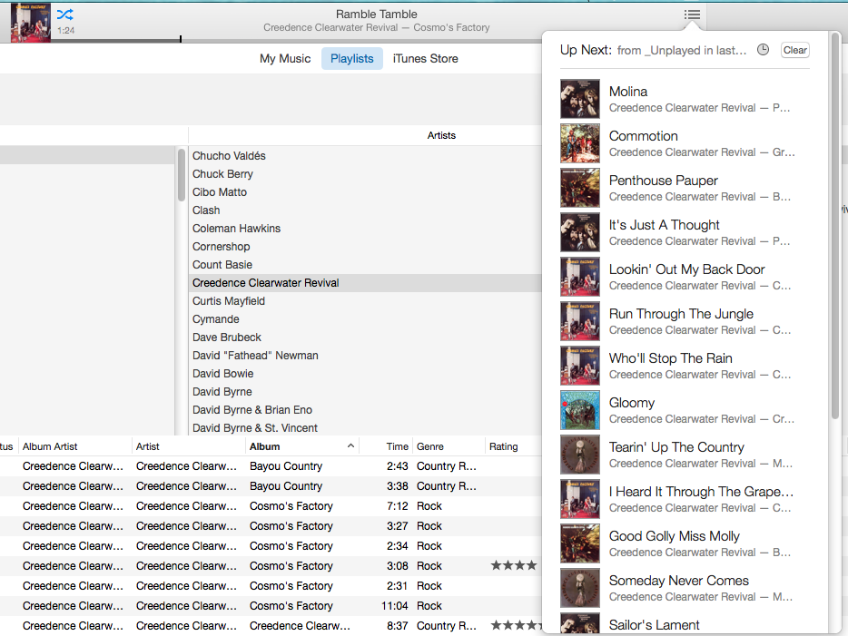Screen dimensions: 848x636
Task: Click the Artists column header
Action: point(441,135)
